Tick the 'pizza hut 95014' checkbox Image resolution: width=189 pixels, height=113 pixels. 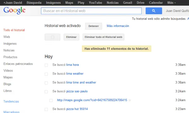46,109
